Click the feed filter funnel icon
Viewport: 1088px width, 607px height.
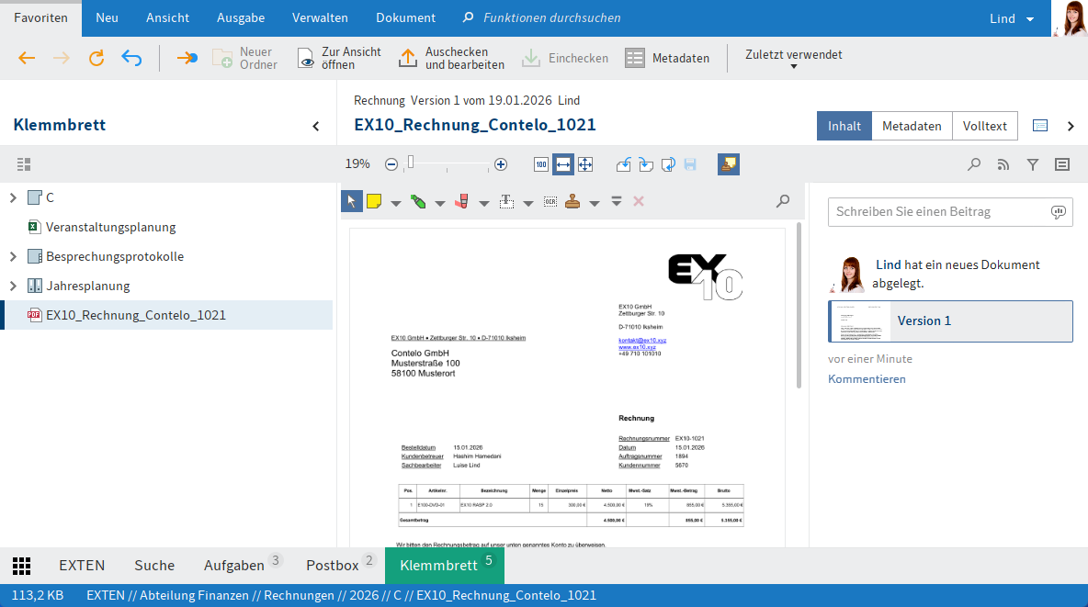[1033, 164]
